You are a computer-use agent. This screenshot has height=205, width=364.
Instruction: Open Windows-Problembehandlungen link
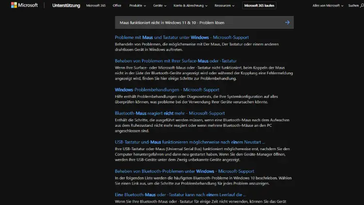click(167, 90)
